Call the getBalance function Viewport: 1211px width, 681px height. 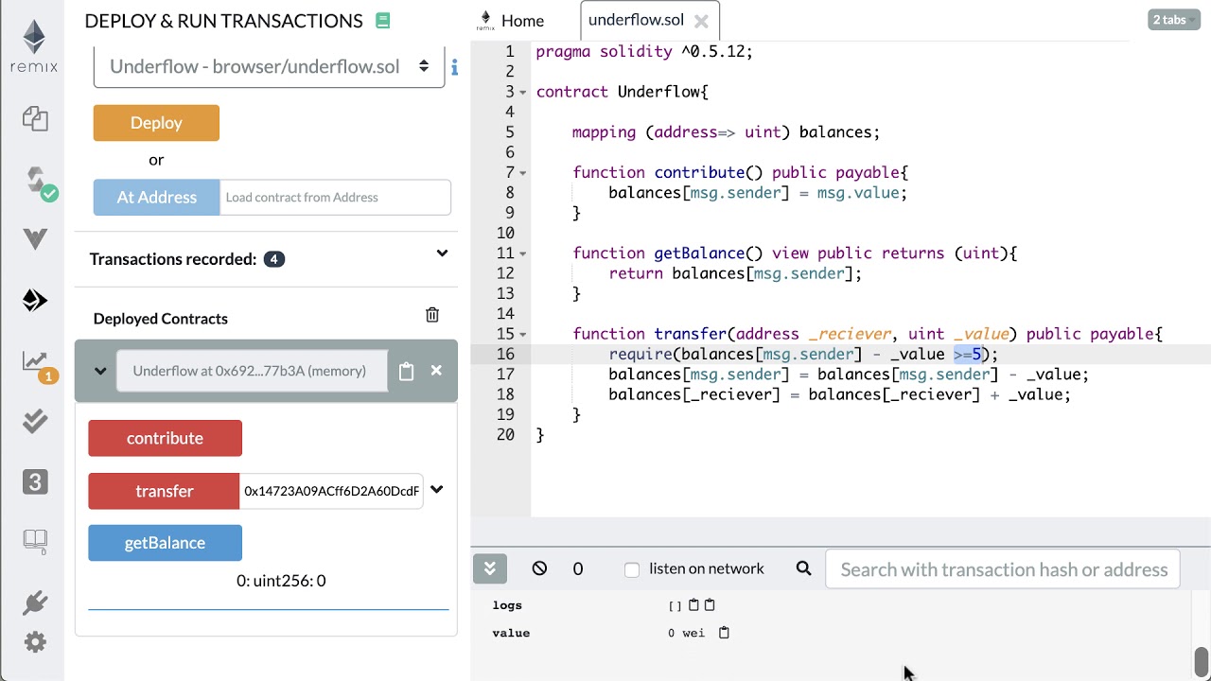coord(165,543)
